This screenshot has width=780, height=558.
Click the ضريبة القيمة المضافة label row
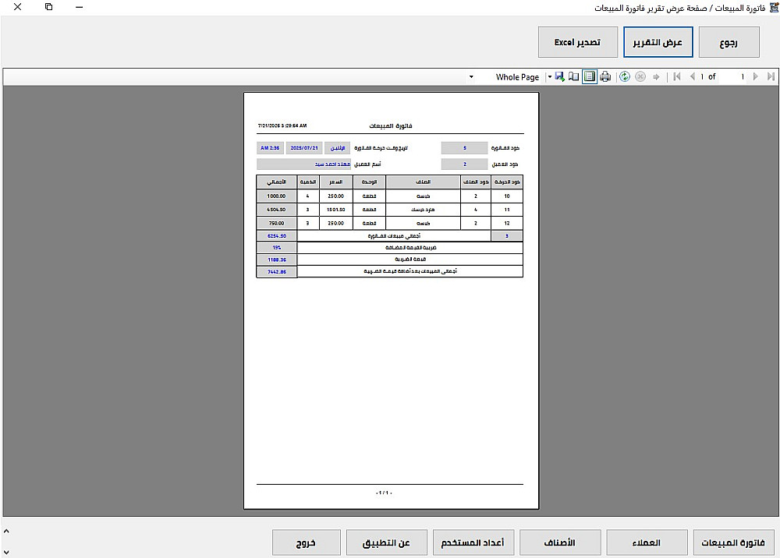410,248
